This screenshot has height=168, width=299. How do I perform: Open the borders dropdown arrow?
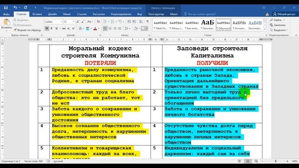coord(147,28)
